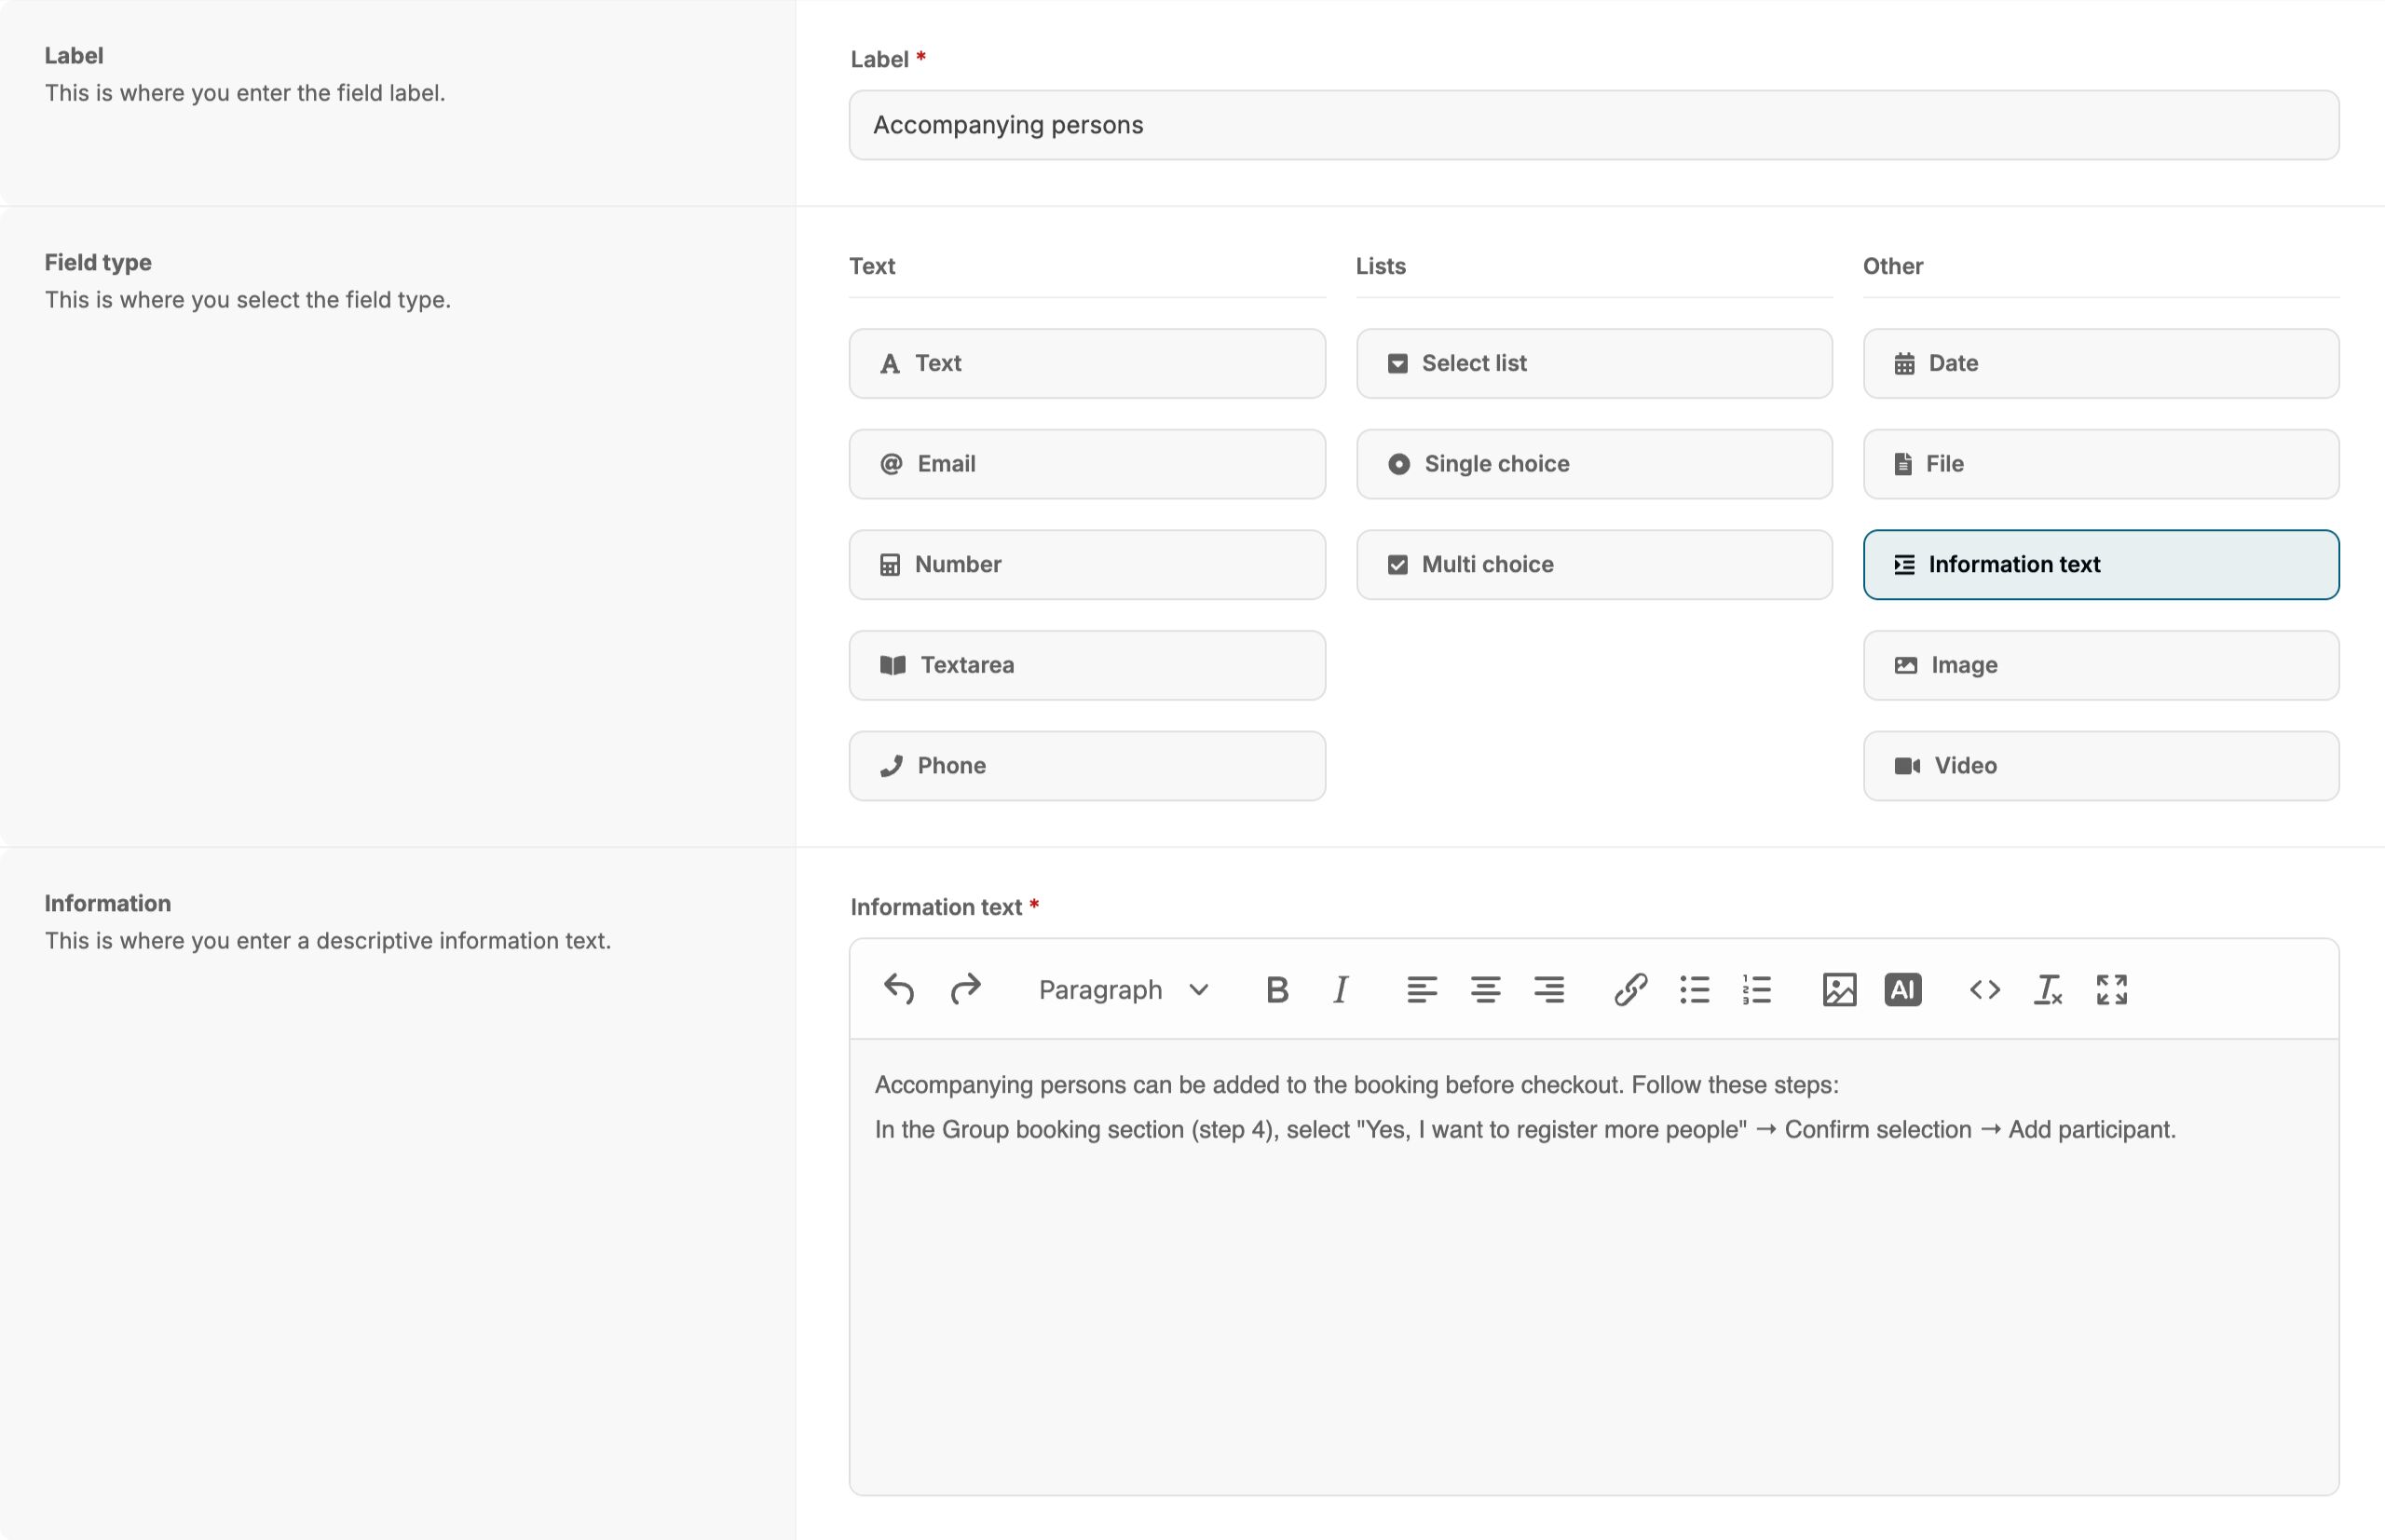Click inside the information text editor body
2385x1540 pixels.
(1593, 1300)
